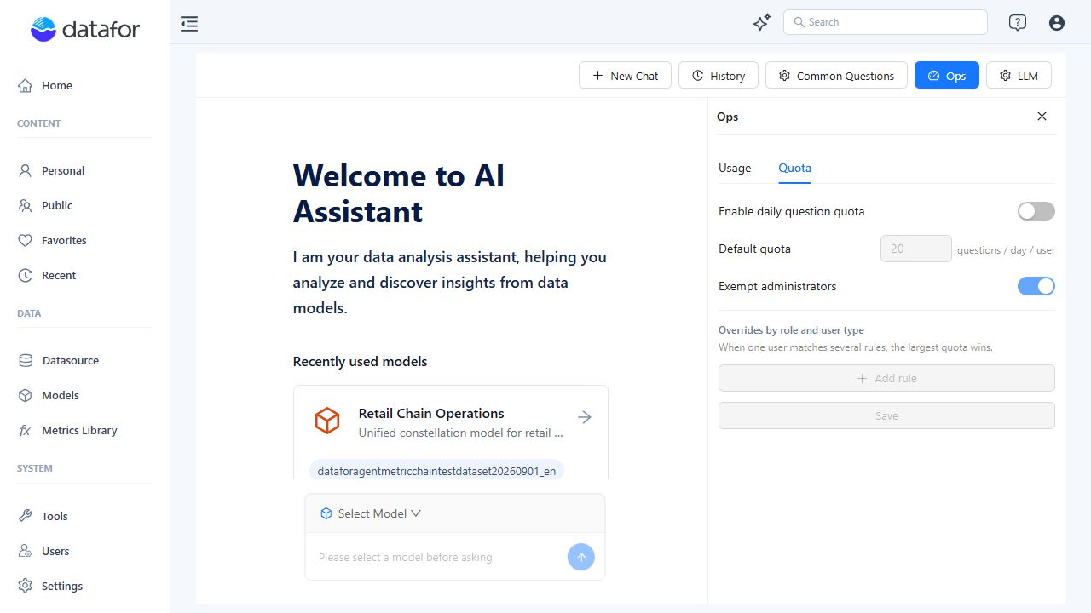
Task: Click the Public people icon
Action: [26, 205]
